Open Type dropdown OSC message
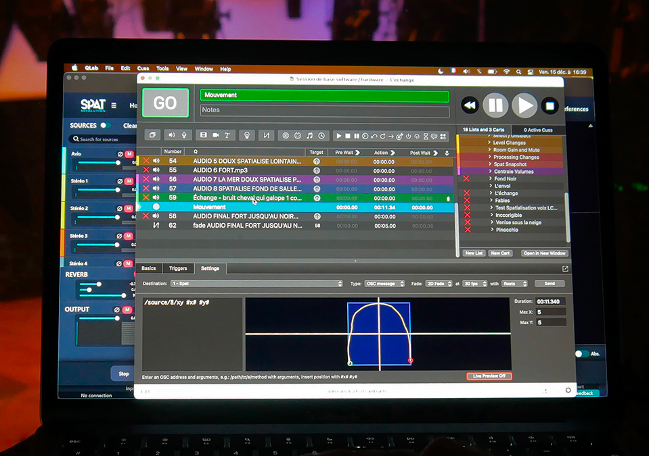The width and height of the screenshot is (649, 456). coord(384,284)
